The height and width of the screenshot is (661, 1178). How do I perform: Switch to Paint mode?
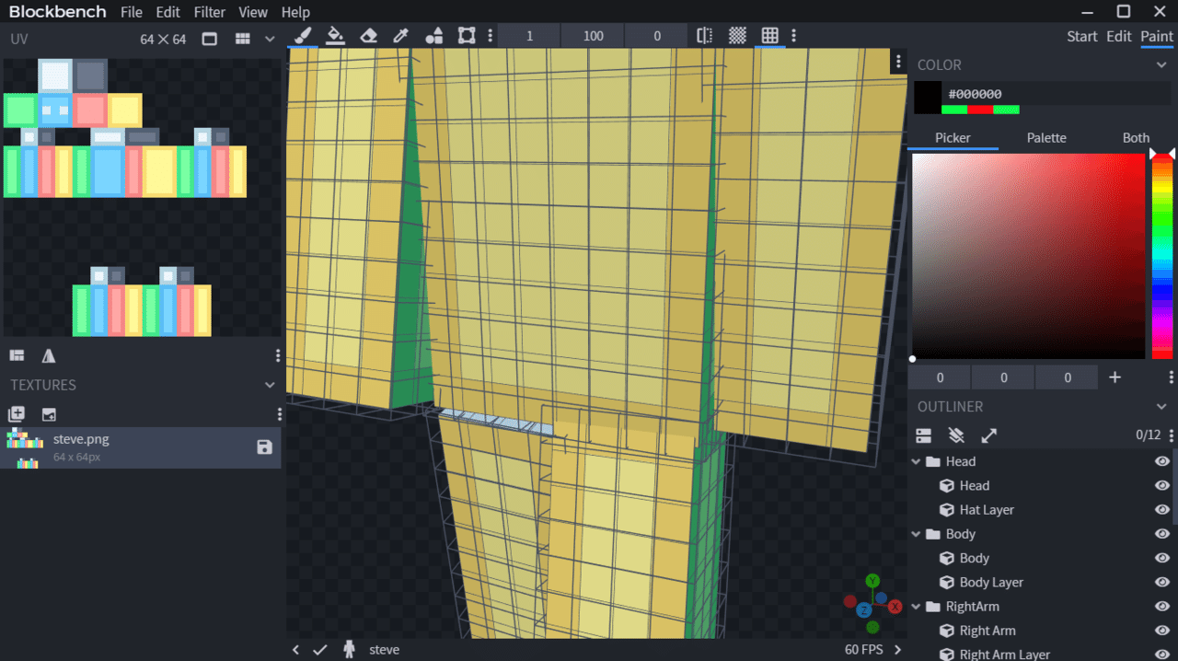pyautogui.click(x=1157, y=36)
